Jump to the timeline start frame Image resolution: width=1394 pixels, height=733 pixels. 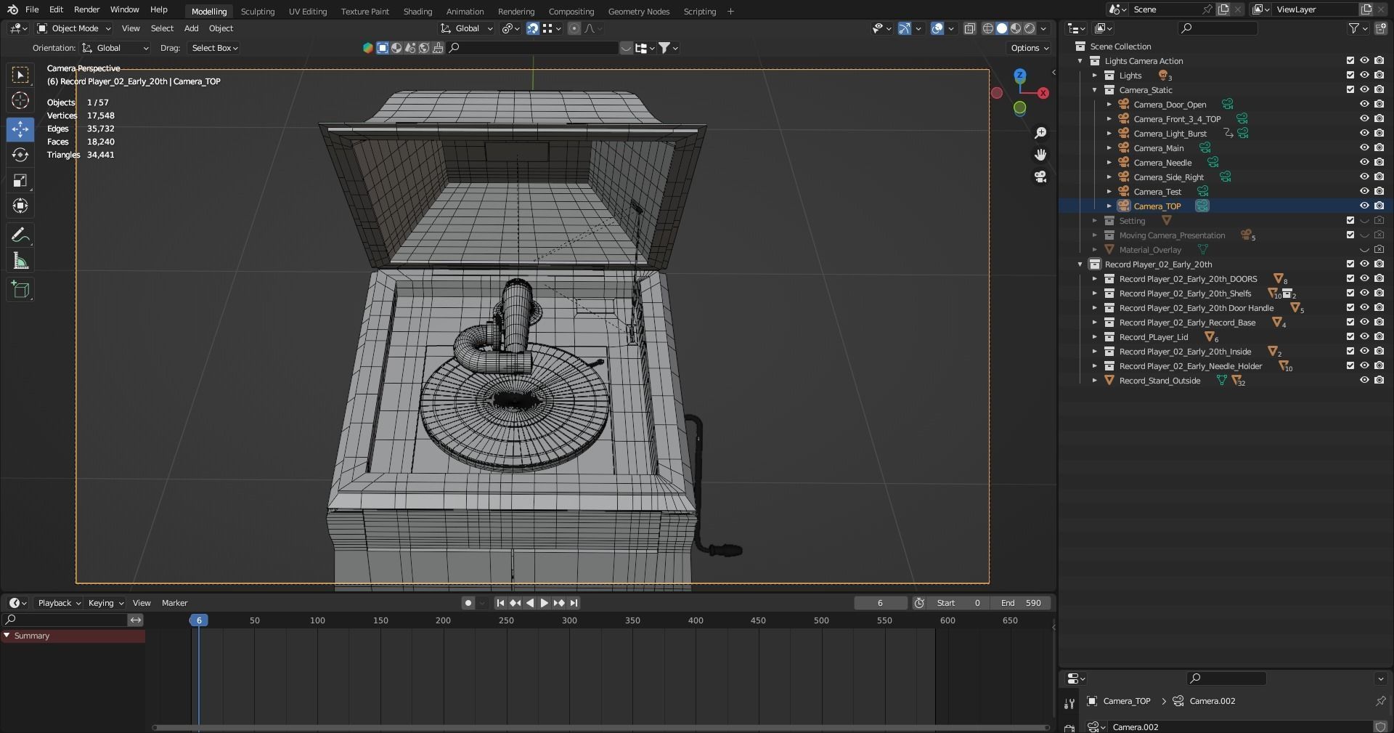[x=500, y=603]
